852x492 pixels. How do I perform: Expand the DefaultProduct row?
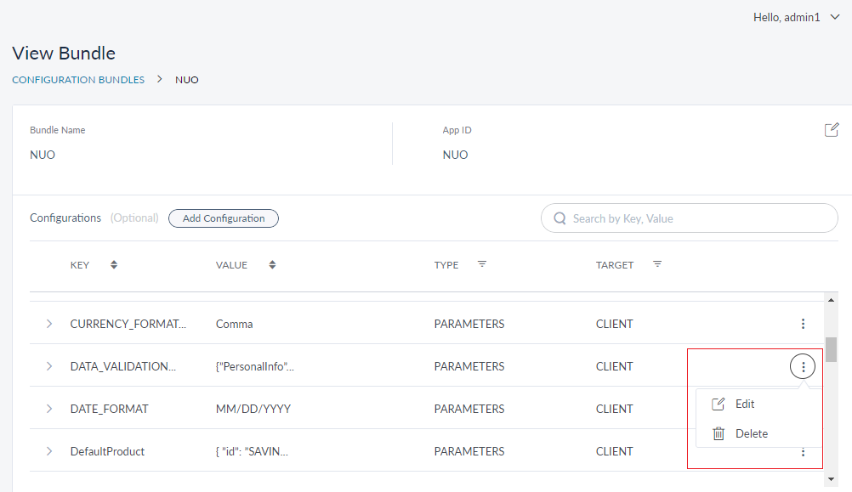point(49,451)
